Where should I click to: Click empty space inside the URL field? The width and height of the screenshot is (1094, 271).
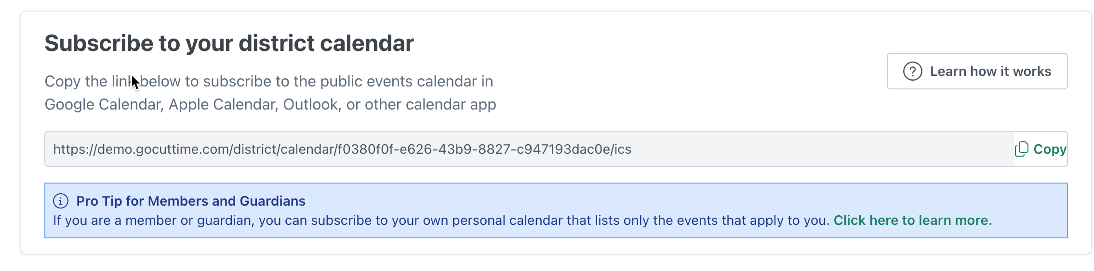tap(819, 149)
